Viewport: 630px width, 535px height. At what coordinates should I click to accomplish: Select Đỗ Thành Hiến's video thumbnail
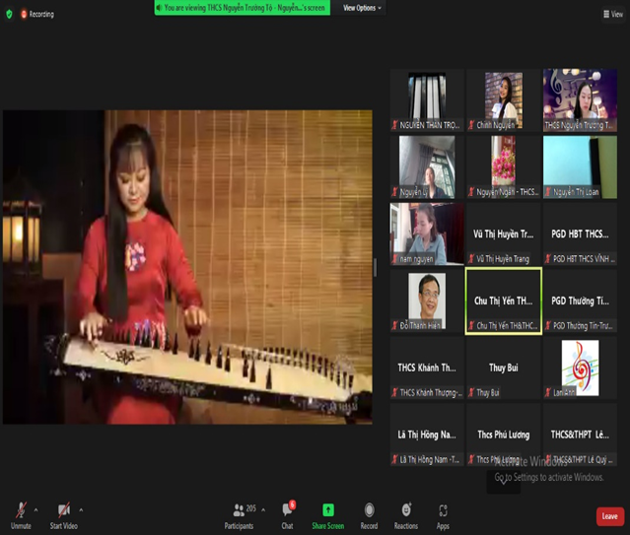coord(426,301)
